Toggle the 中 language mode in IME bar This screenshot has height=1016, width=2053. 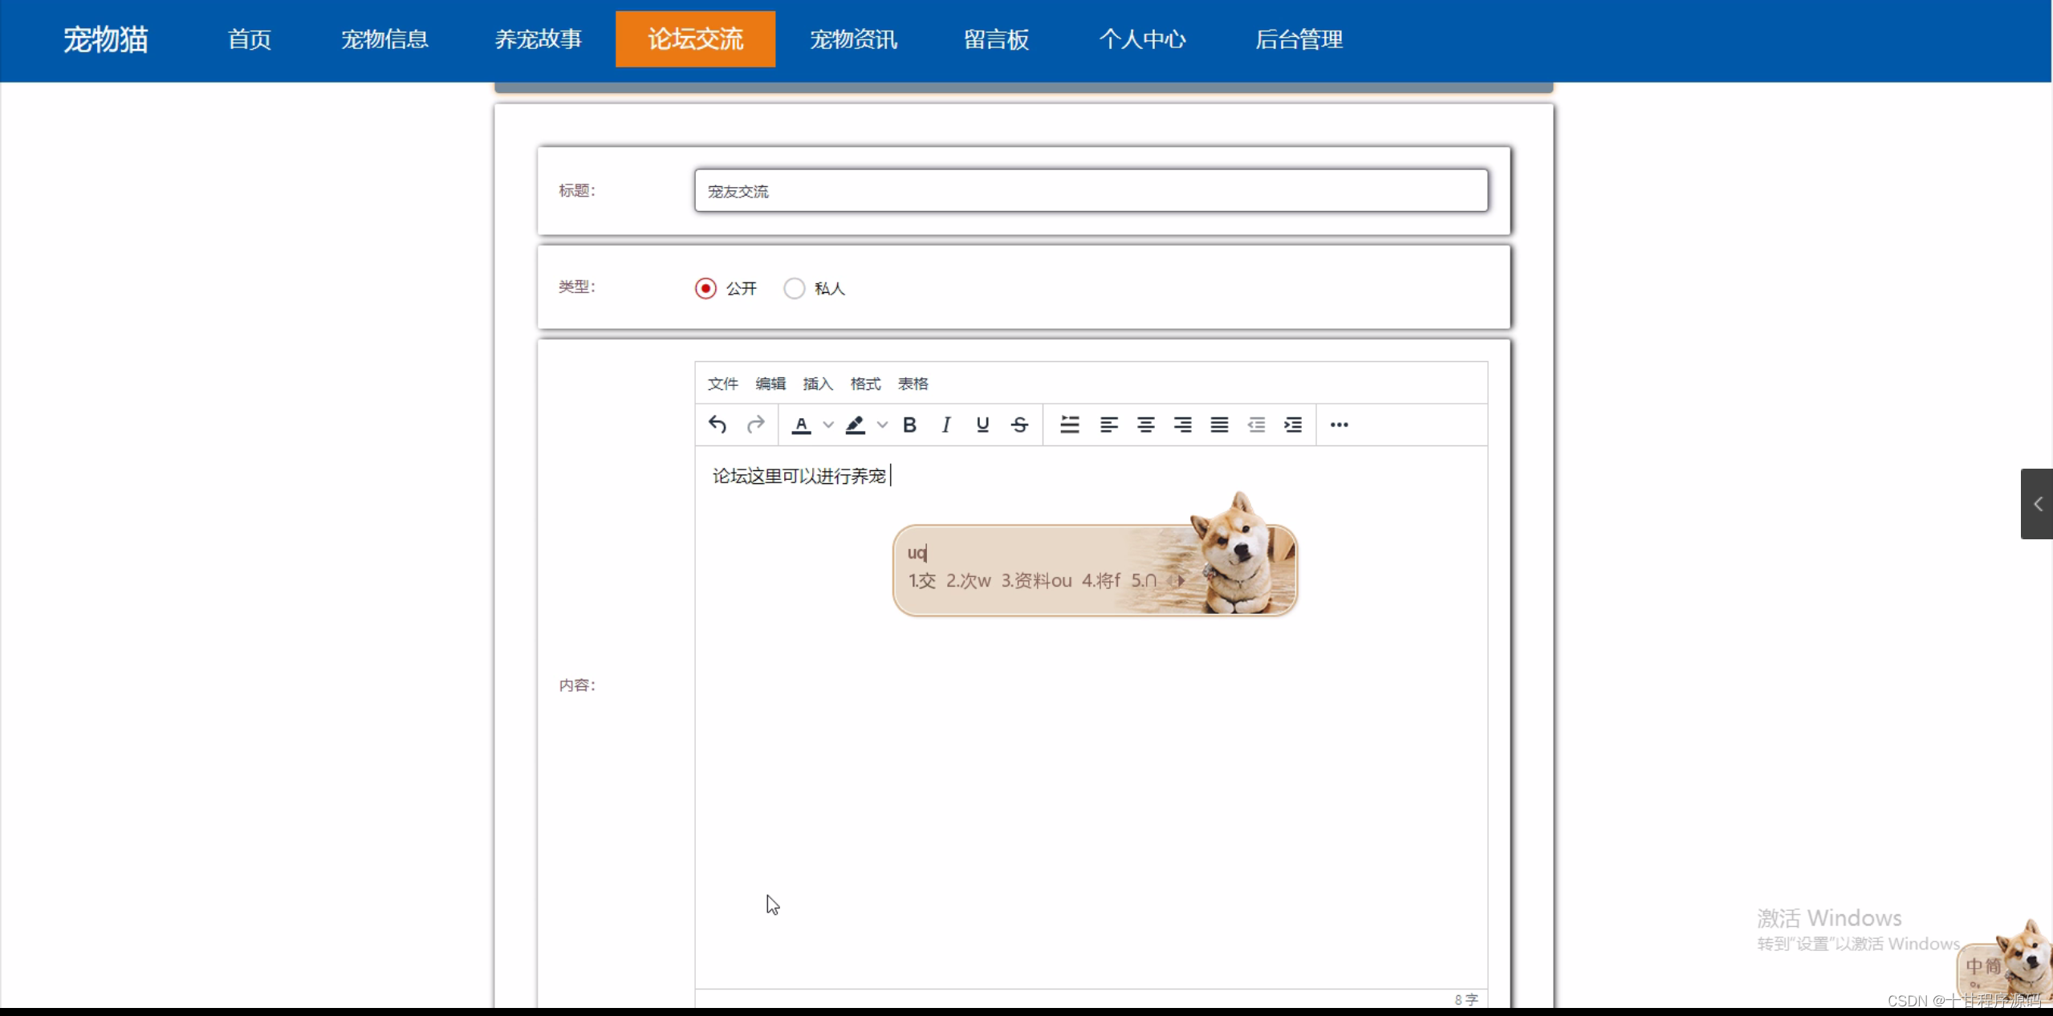[1974, 966]
